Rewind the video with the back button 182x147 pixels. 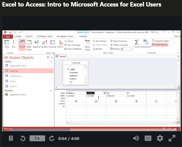point(23,138)
